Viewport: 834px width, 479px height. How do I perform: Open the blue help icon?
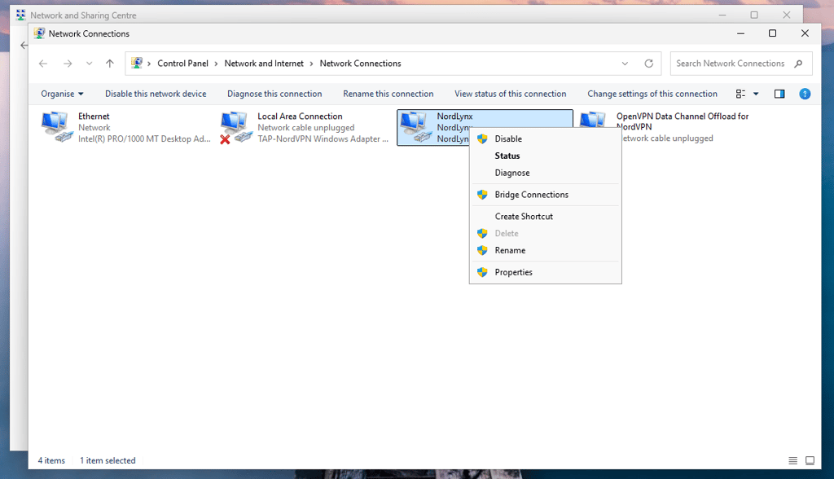coord(805,94)
